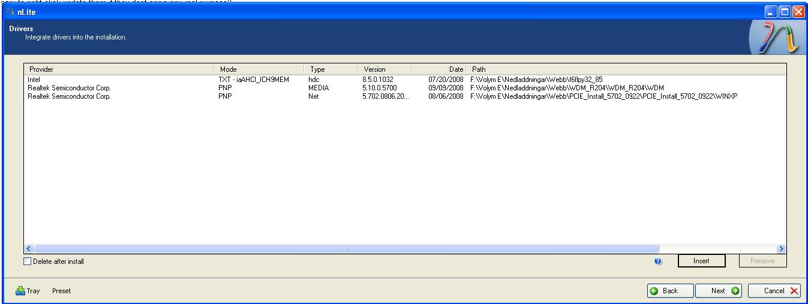Screen dimensions: 808x304
Task: Click path ending WDM_R204\WDM
Action: (x=567, y=88)
